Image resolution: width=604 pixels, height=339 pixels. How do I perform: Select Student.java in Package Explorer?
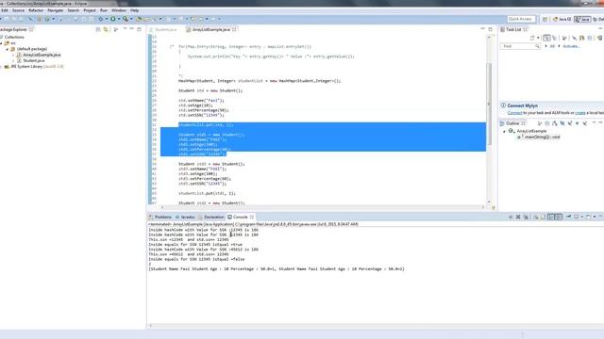(x=34, y=60)
